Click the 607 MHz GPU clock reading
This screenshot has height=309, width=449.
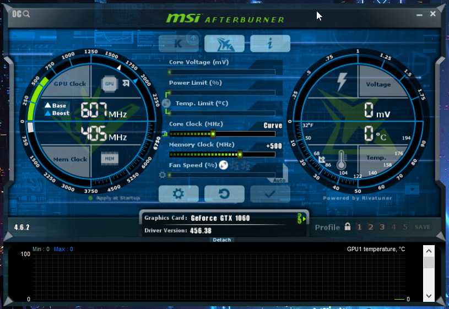[104, 111]
